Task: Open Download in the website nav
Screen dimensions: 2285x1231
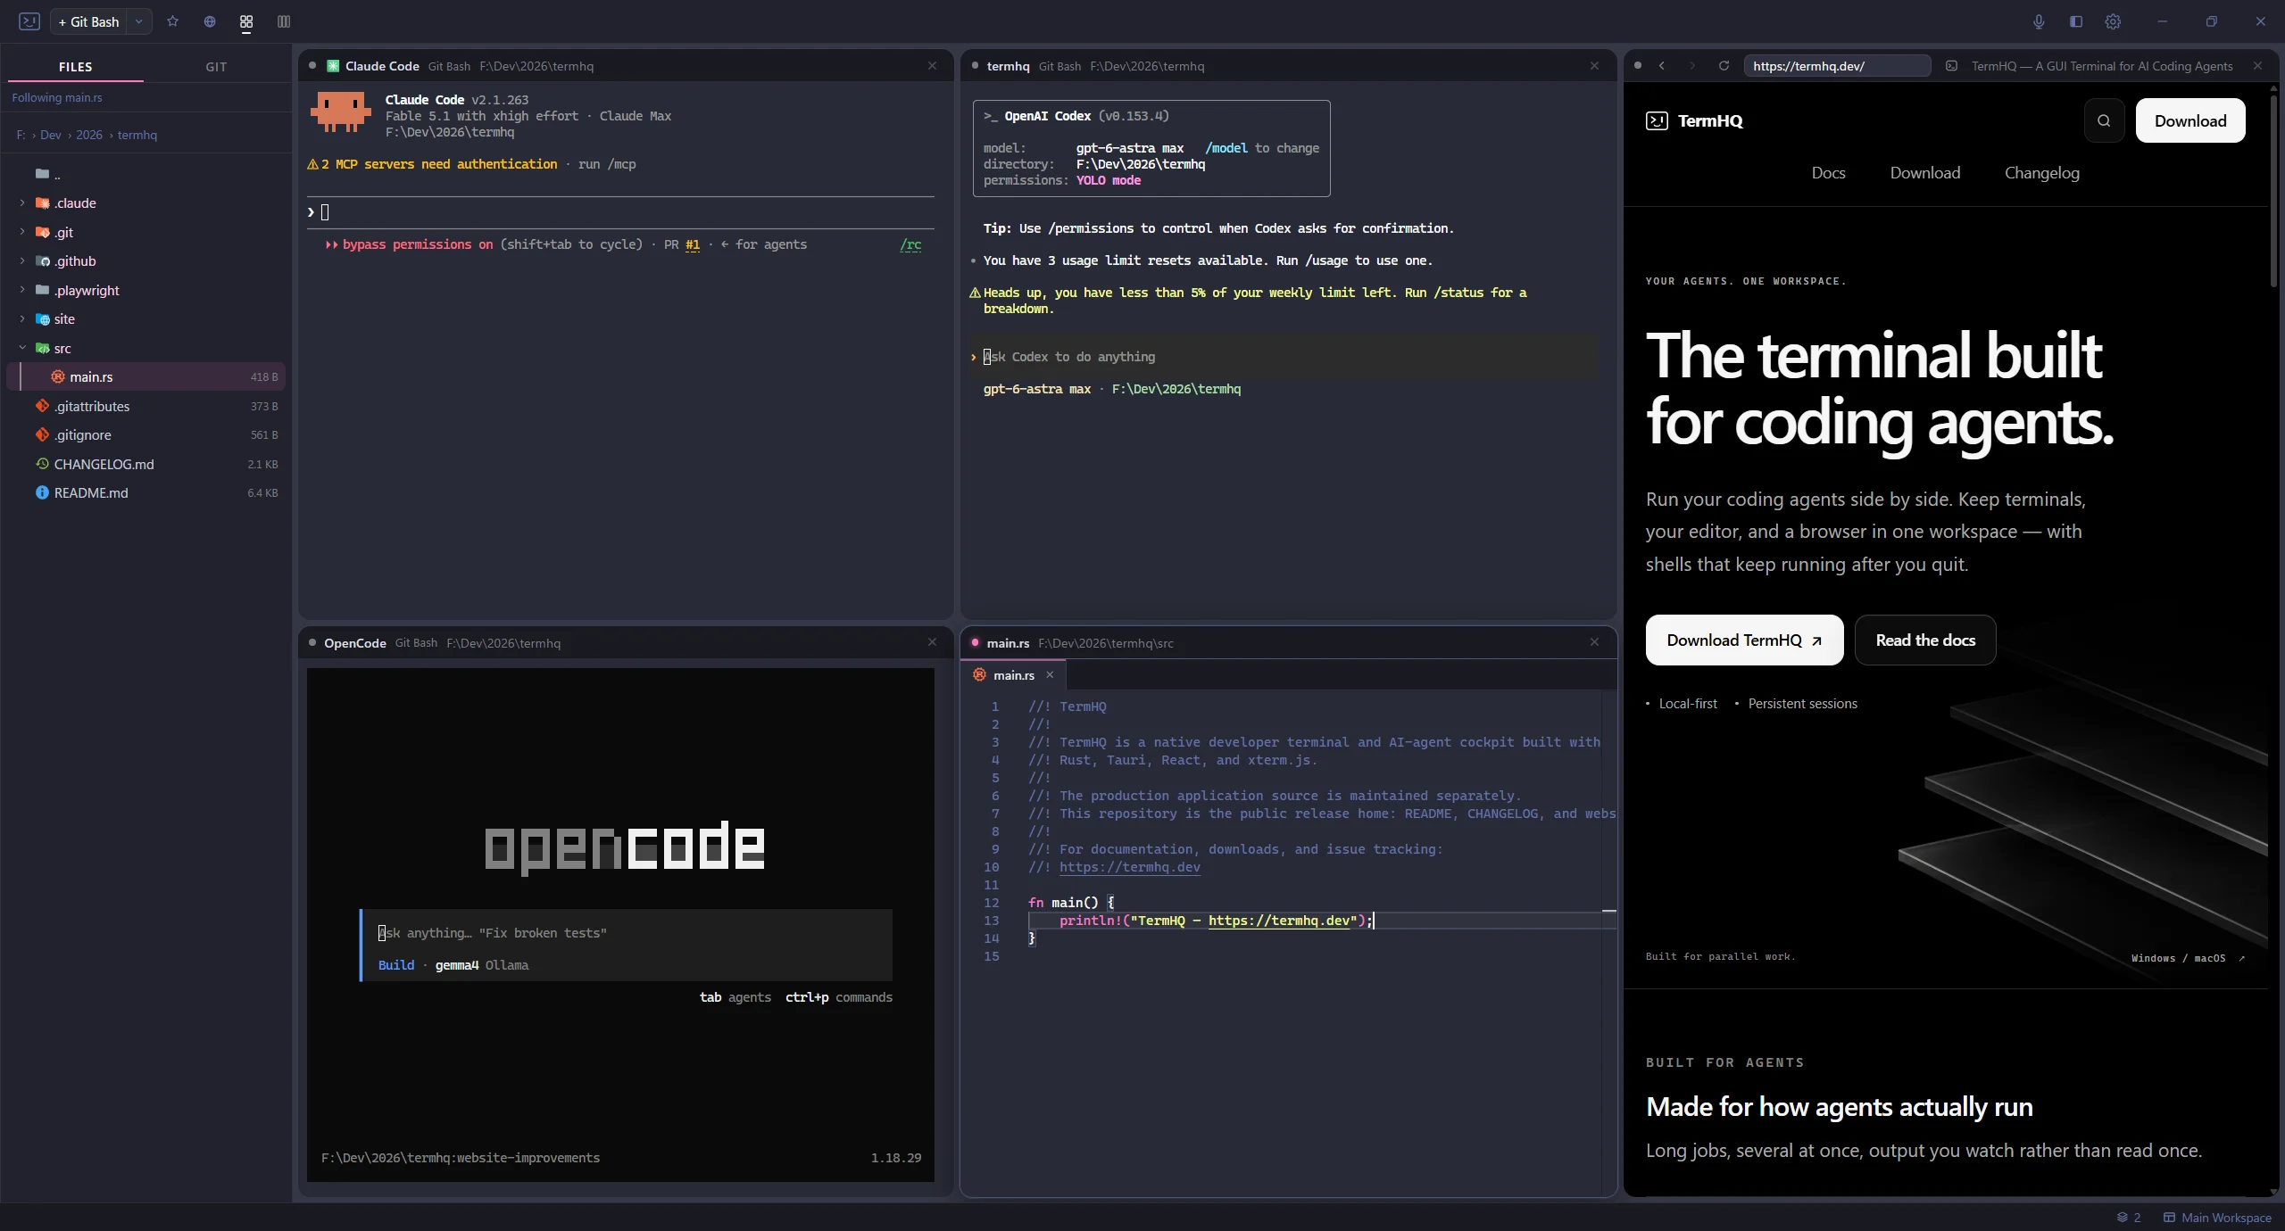Action: [x=1925, y=173]
